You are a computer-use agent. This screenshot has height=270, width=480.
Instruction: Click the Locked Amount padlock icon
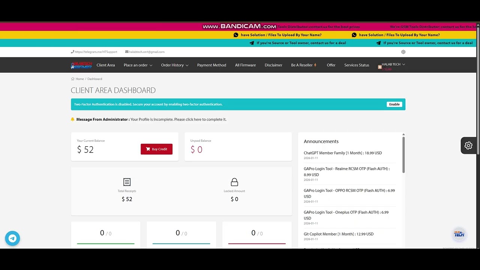(234, 182)
